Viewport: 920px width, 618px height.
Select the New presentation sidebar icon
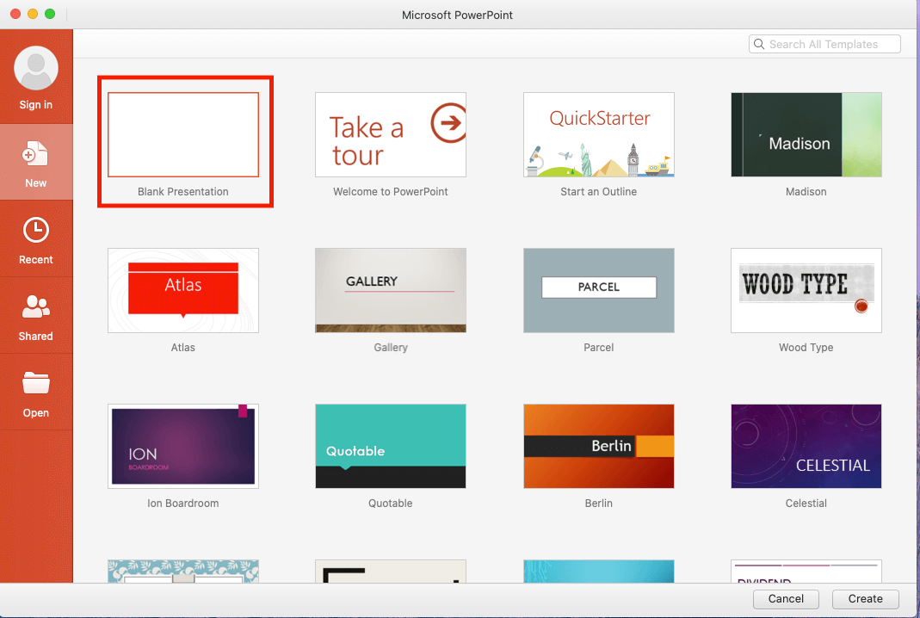pos(35,154)
